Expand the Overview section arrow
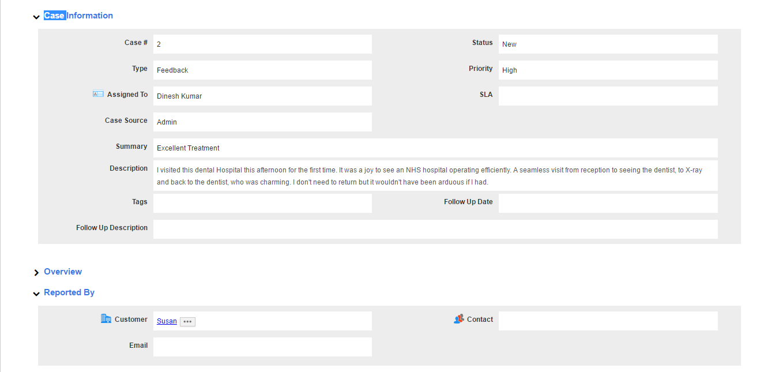Screen dimensions: 764x372 tap(36, 272)
